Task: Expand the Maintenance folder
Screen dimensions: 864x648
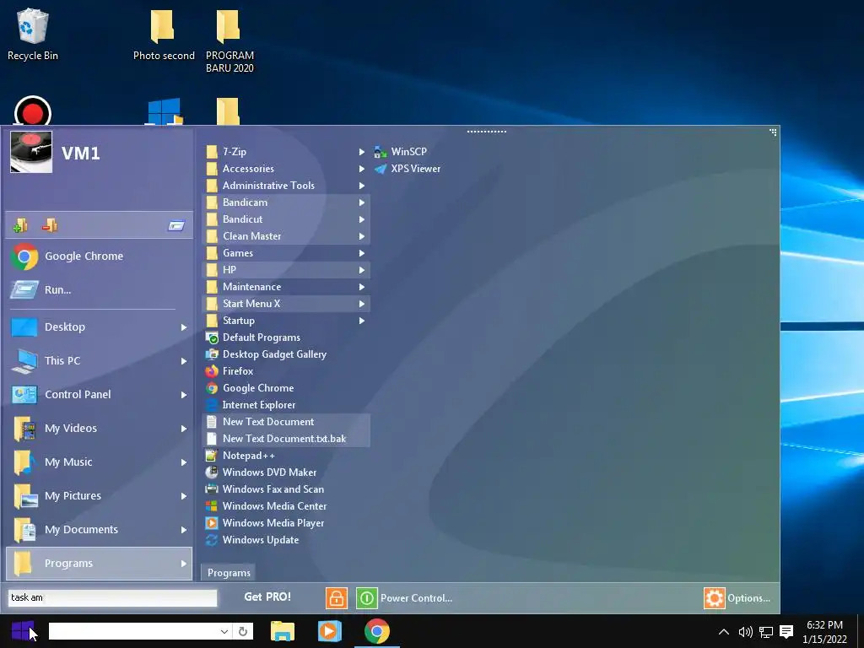Action: click(x=287, y=287)
